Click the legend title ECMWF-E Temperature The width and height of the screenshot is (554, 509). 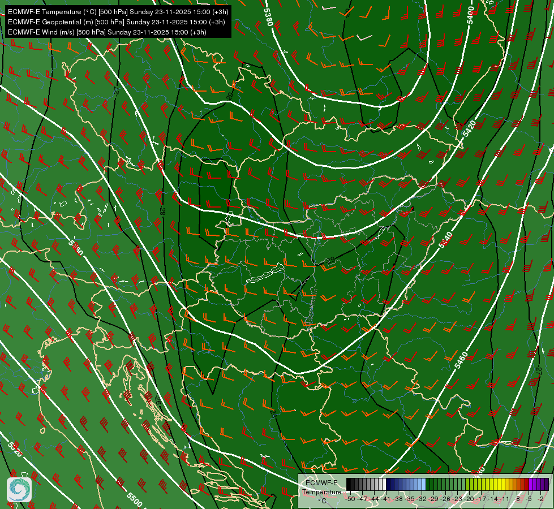322,488
